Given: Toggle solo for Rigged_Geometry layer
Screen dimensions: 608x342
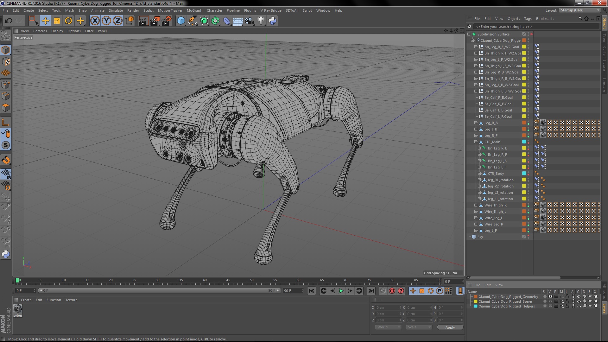Looking at the screenshot, I should click(x=545, y=297).
